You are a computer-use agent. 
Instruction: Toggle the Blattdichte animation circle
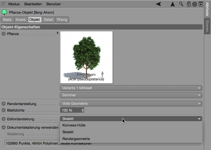(4, 110)
